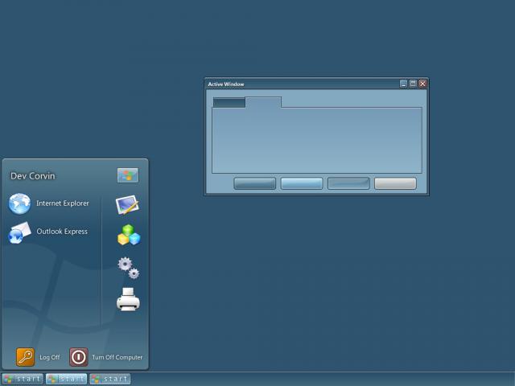Click the Windows flag user picture
Screen dimensions: 515x386
point(128,175)
